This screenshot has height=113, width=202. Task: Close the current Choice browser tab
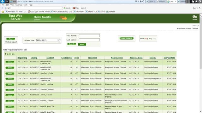175,2
